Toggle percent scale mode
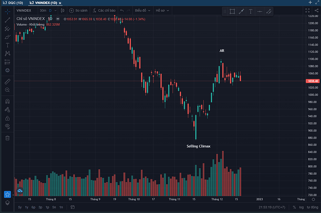This screenshot has height=213, width=321. [294, 207]
